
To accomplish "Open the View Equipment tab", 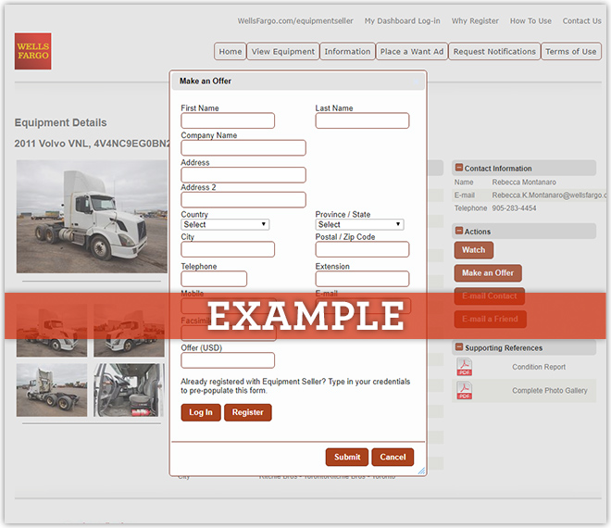I will click(x=283, y=52).
